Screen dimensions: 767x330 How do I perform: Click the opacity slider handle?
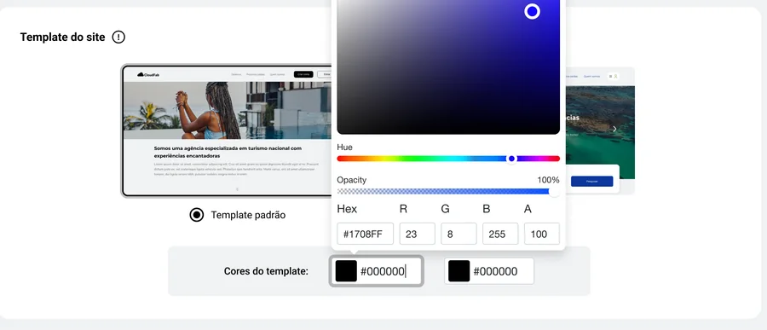(554, 192)
